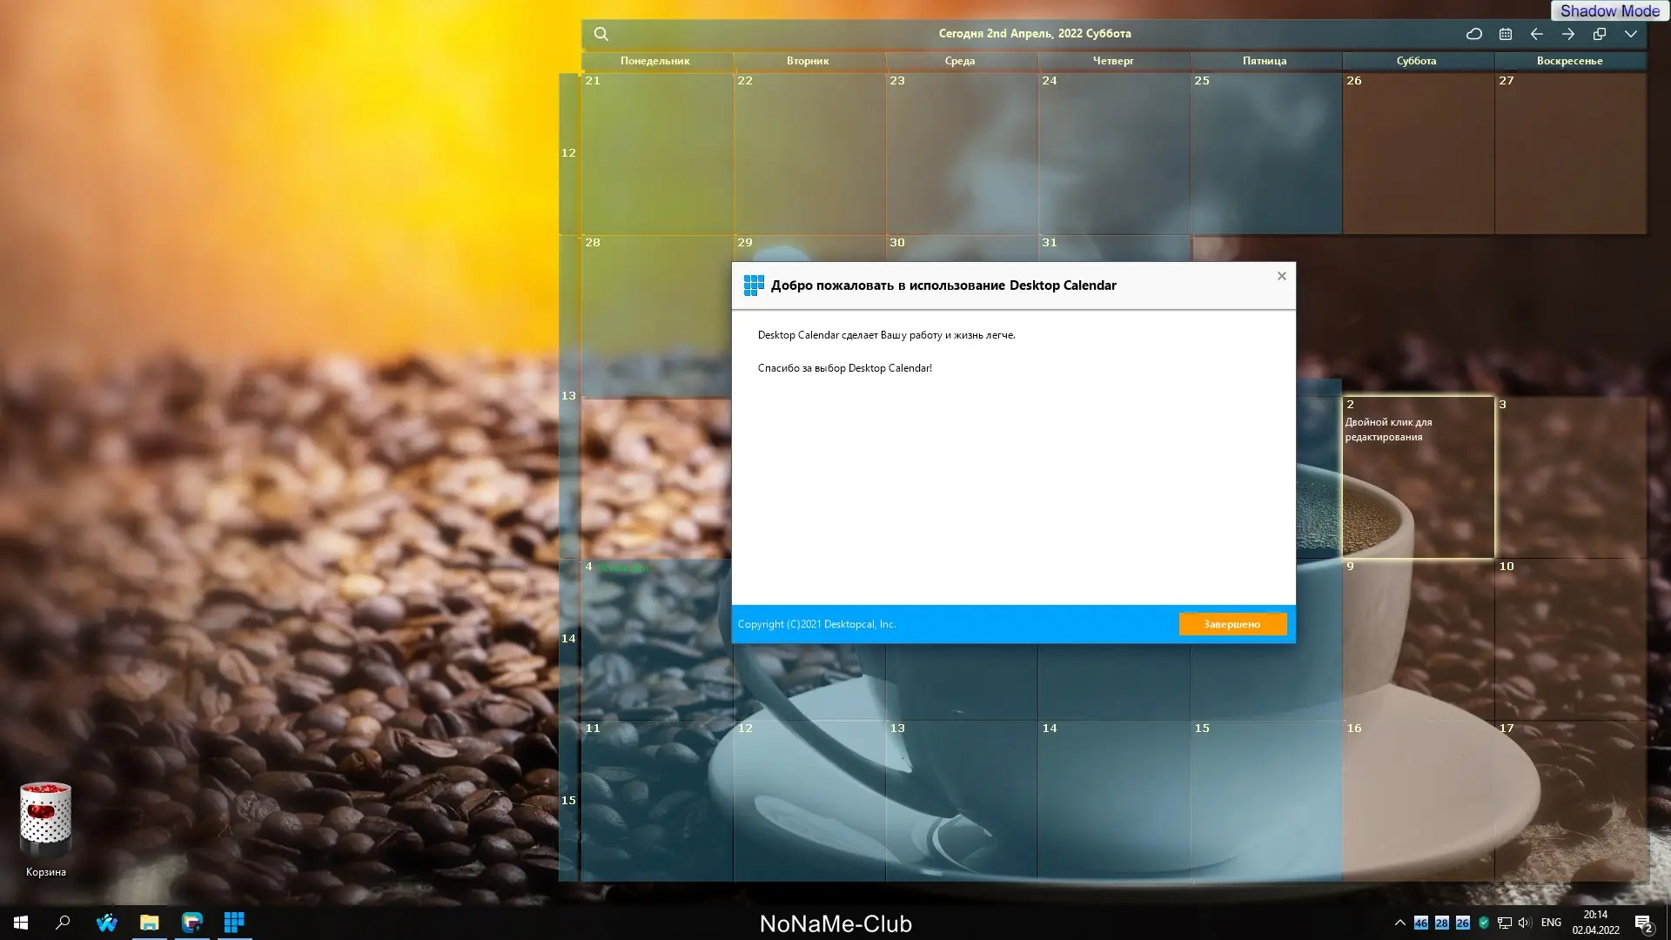Open the cloud sync icon in calendar header

coord(1473,34)
